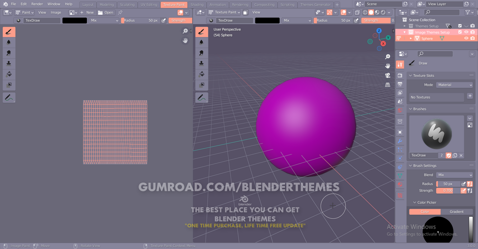This screenshot has width=478, height=249.
Task: Check the Themes Setup collection exclude checkbox
Action: tap(460, 26)
